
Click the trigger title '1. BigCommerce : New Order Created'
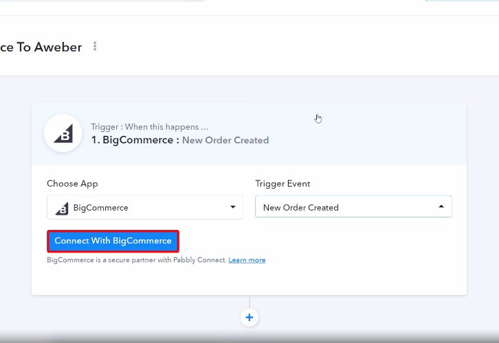tap(180, 140)
